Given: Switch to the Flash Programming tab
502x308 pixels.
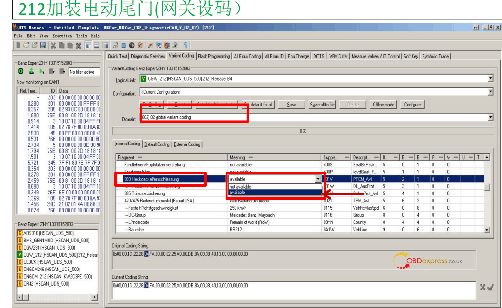Looking at the screenshot, I should coord(214,56).
